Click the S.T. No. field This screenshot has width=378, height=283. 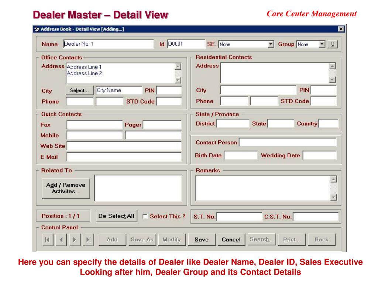239,217
